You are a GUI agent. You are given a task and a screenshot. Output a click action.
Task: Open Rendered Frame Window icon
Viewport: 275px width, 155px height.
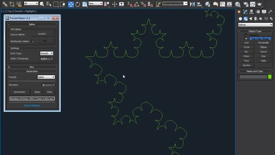click(x=253, y=4)
